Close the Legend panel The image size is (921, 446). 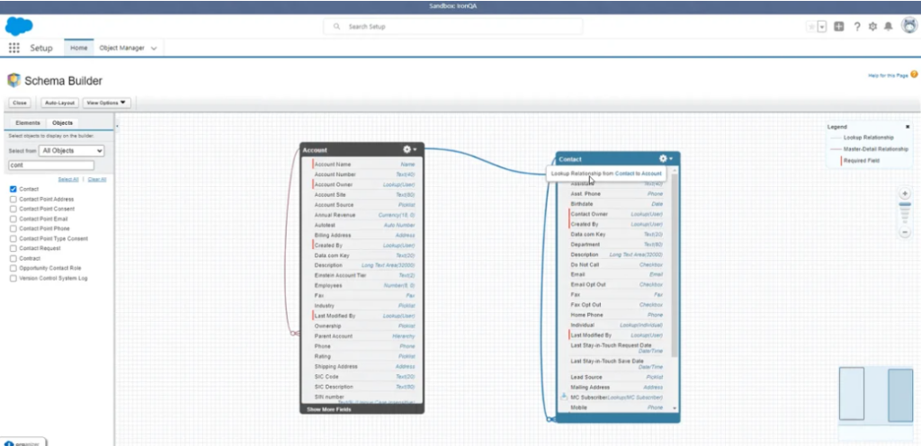[907, 127]
